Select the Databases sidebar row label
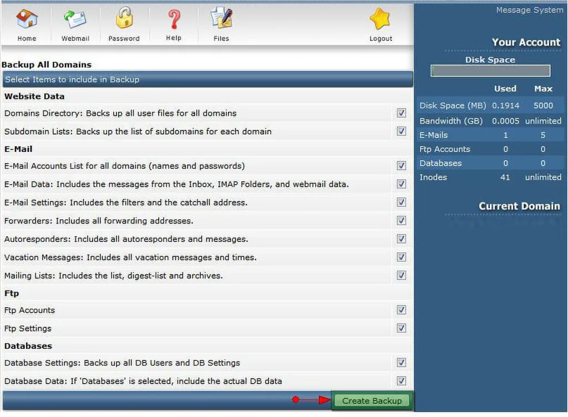 tap(440, 163)
